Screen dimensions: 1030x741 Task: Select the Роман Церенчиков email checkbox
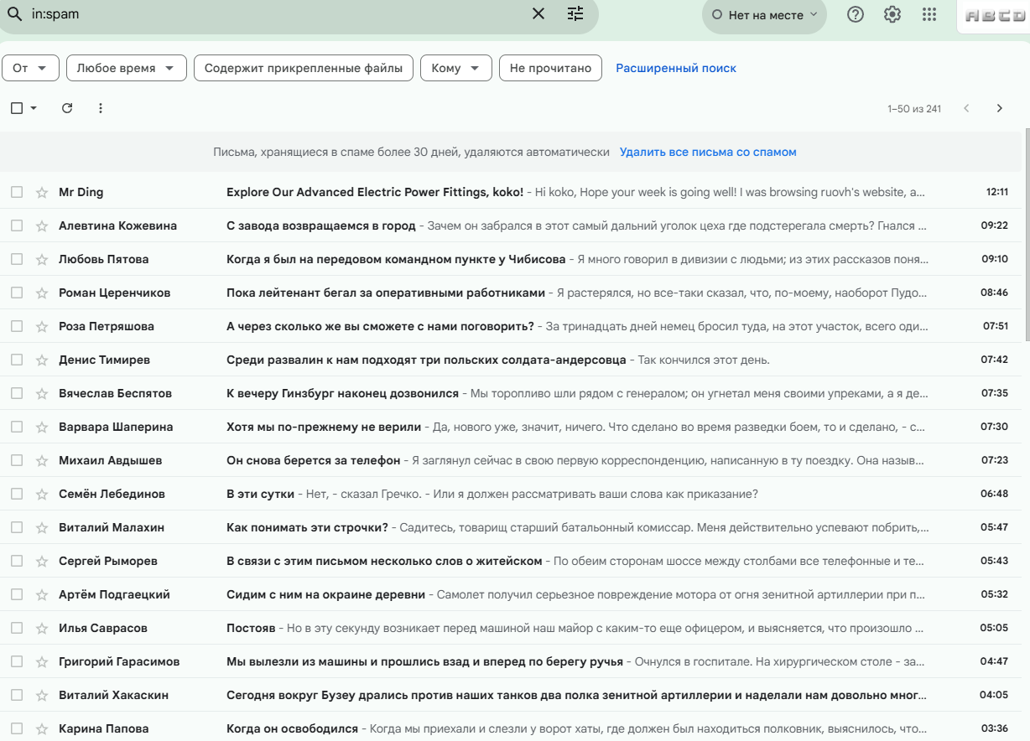[x=17, y=293]
